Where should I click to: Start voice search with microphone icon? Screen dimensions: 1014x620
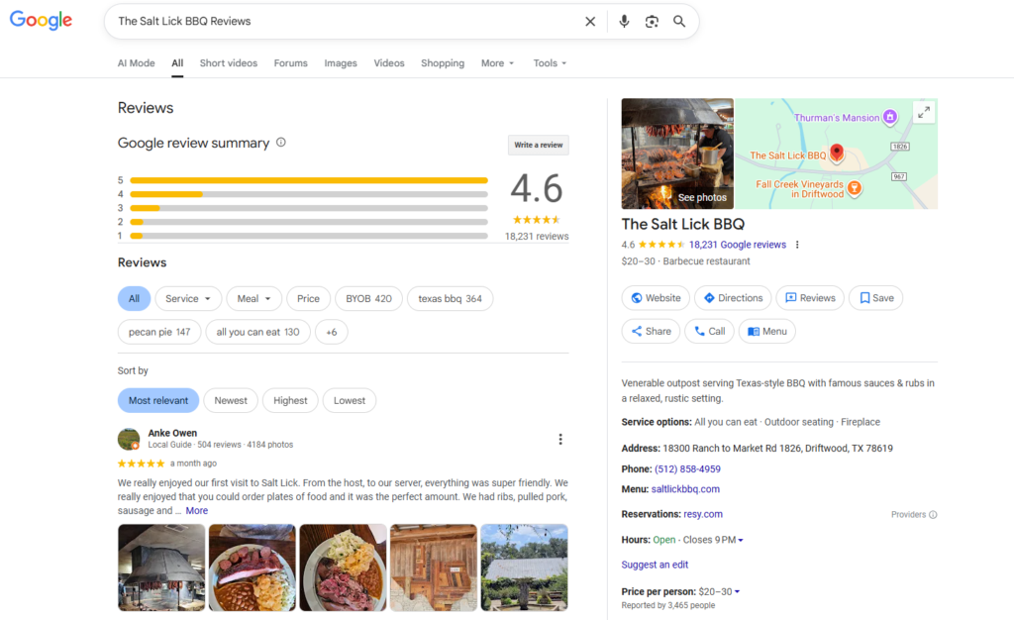point(624,22)
